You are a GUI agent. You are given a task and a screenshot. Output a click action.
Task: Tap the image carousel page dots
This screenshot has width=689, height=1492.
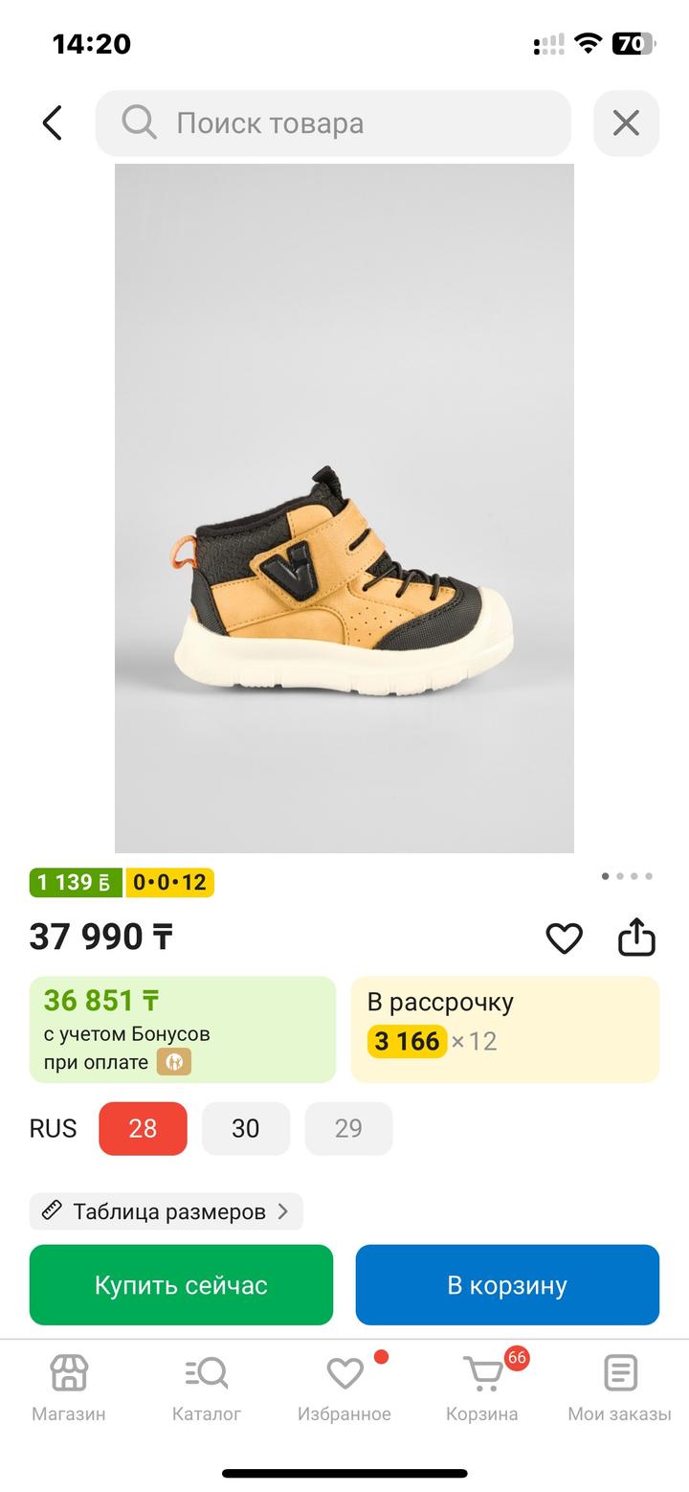pyautogui.click(x=627, y=876)
